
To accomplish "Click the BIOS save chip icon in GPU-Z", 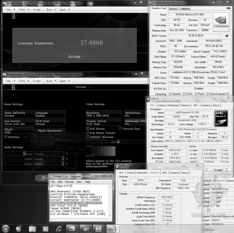I will click(x=227, y=35).
